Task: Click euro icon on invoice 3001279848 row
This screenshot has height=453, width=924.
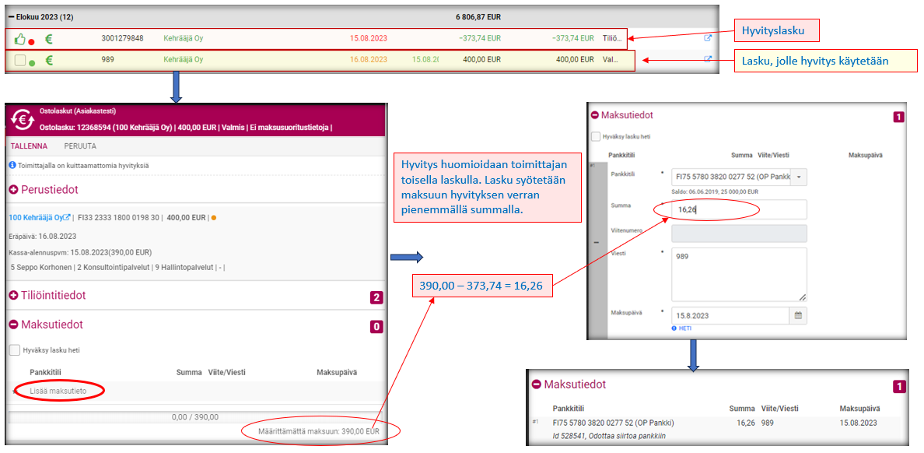Action: [x=49, y=38]
